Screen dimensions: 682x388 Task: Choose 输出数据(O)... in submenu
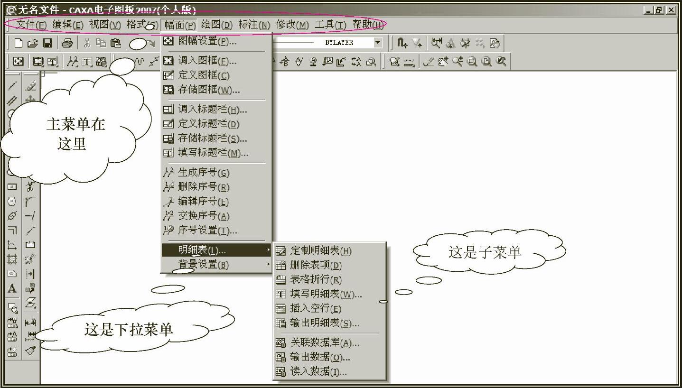(x=330, y=357)
